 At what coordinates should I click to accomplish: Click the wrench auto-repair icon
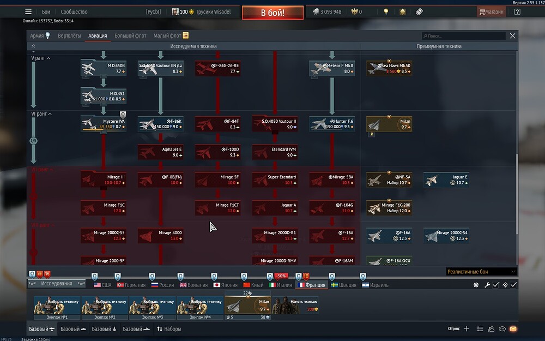(x=487, y=285)
